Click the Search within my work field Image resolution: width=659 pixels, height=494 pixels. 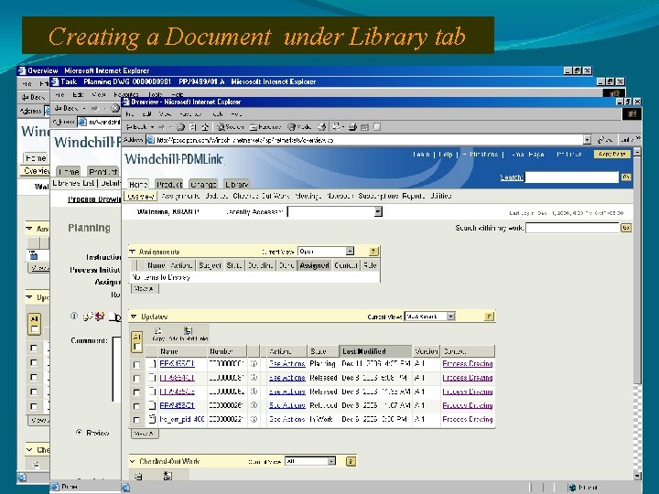(572, 228)
